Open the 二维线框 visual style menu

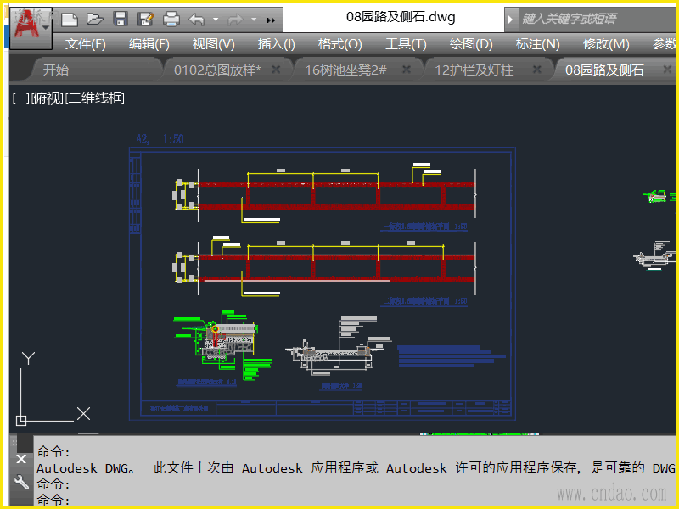pyautogui.click(x=95, y=98)
